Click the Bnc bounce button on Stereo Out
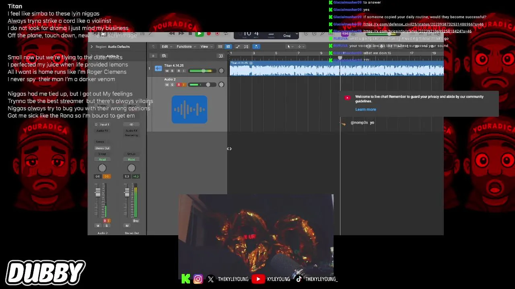515x289 pixels. point(136,221)
